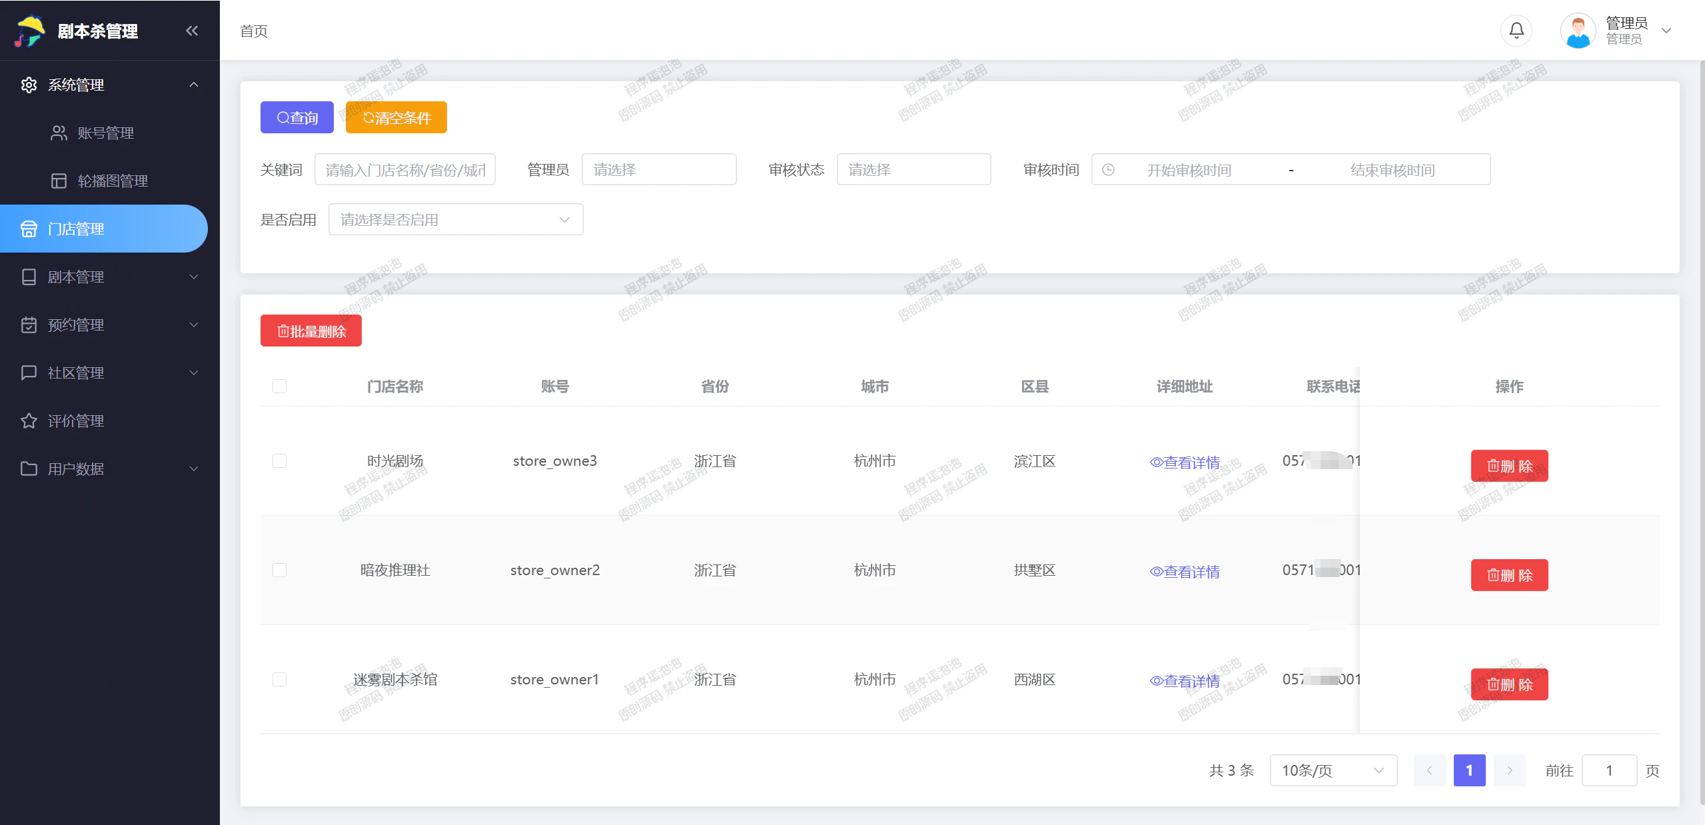The width and height of the screenshot is (1705, 825).
Task: Click the 拱墅区 district cell
Action: tap(1035, 570)
